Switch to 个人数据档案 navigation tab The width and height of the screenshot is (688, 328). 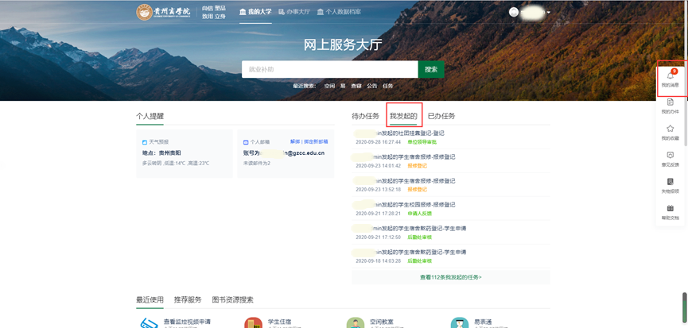(339, 12)
